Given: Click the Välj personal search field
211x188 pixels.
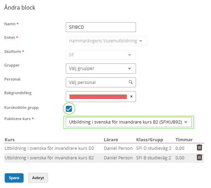Looking at the screenshot, I should coord(96,82).
